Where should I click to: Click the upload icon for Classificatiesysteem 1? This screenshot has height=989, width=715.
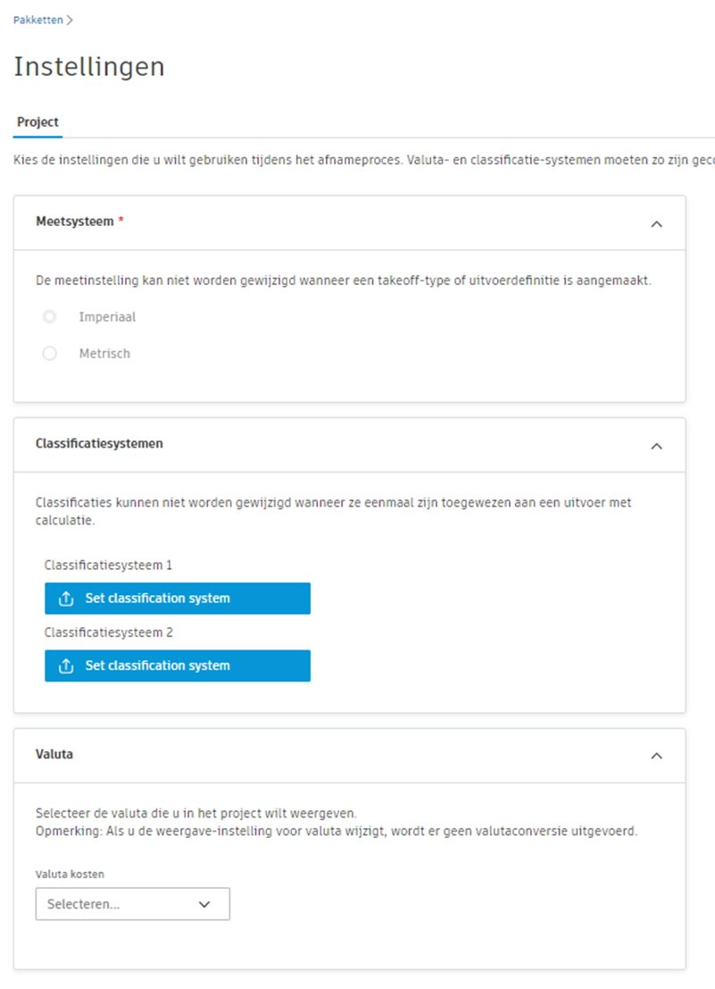(x=65, y=599)
